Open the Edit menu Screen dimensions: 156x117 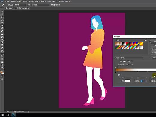point(13,1)
